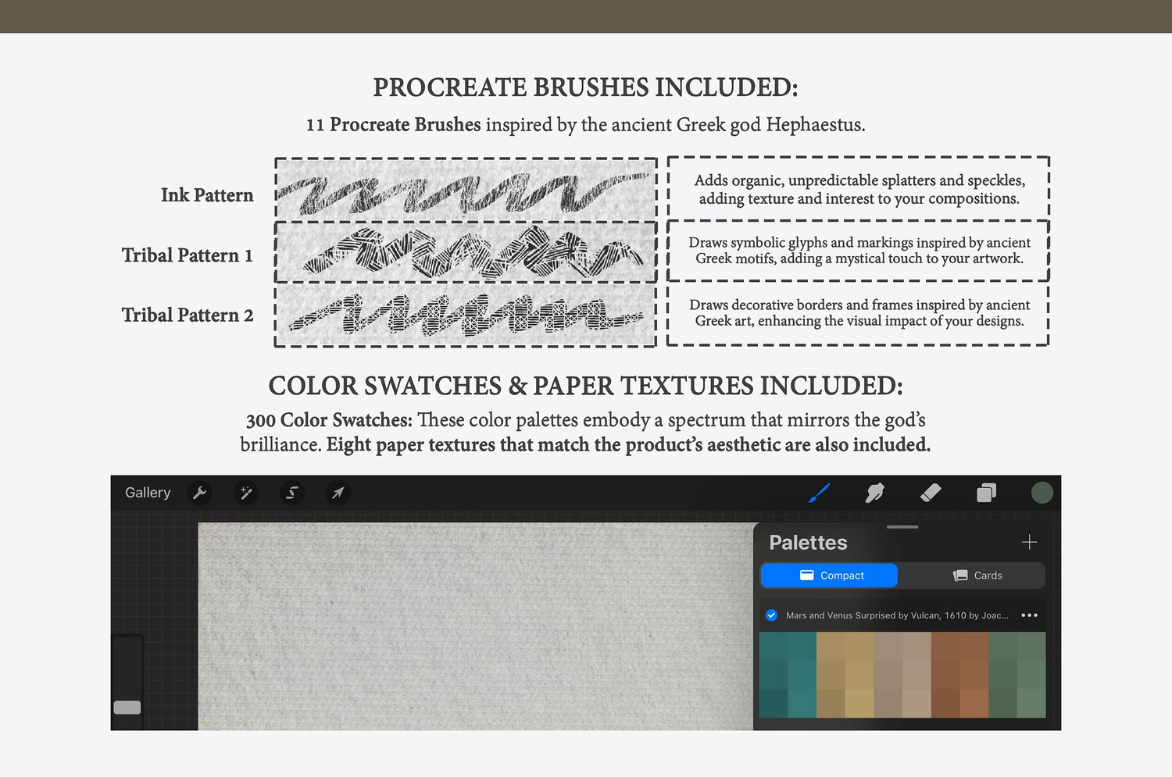Switch palettes to Compact view
The image size is (1172, 777).
829,576
